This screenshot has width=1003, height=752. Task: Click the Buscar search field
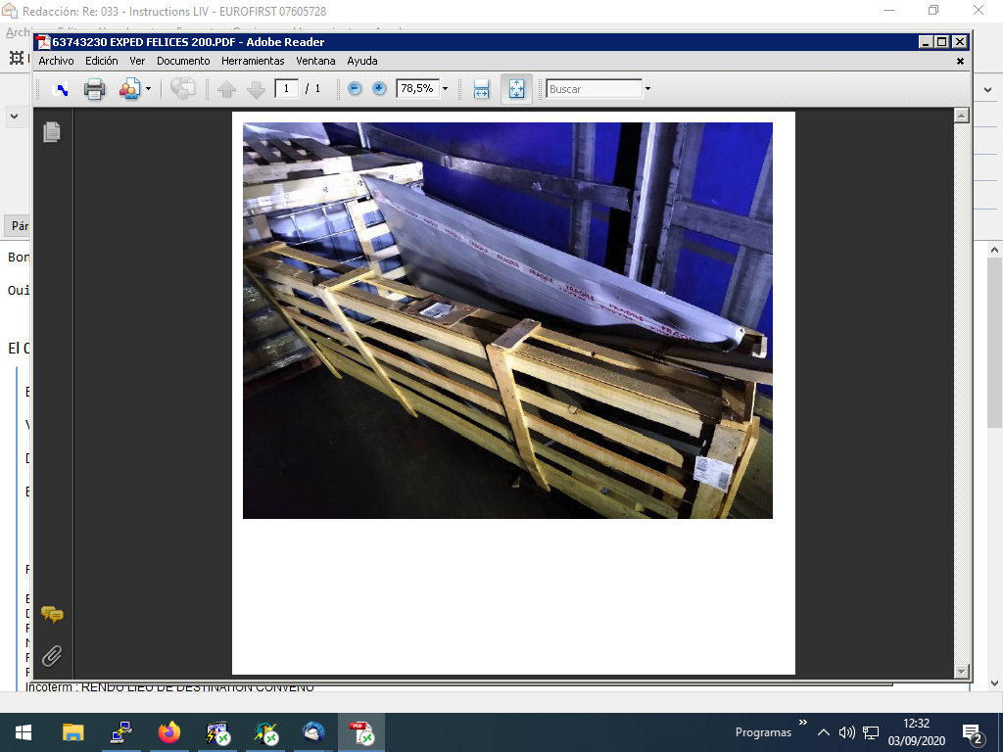(x=594, y=89)
